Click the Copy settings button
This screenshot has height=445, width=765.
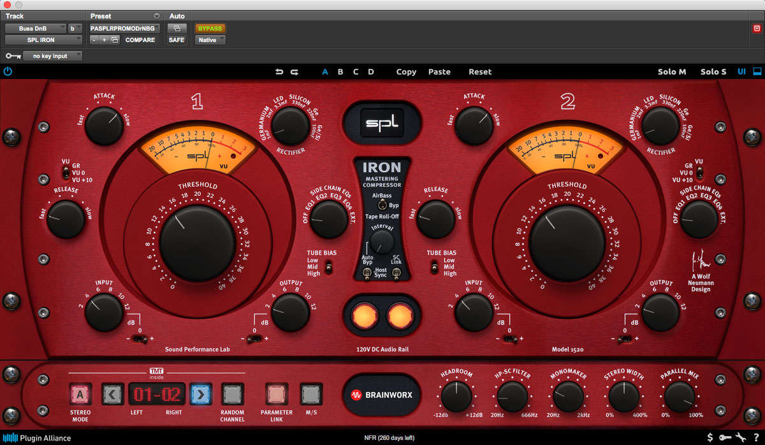click(x=406, y=72)
